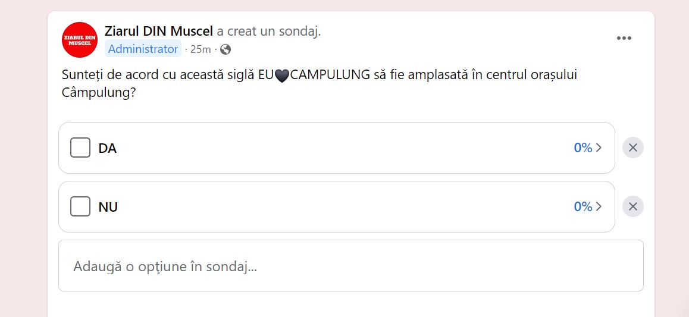
Task: Tick the DA checkbox
Action: coord(80,147)
